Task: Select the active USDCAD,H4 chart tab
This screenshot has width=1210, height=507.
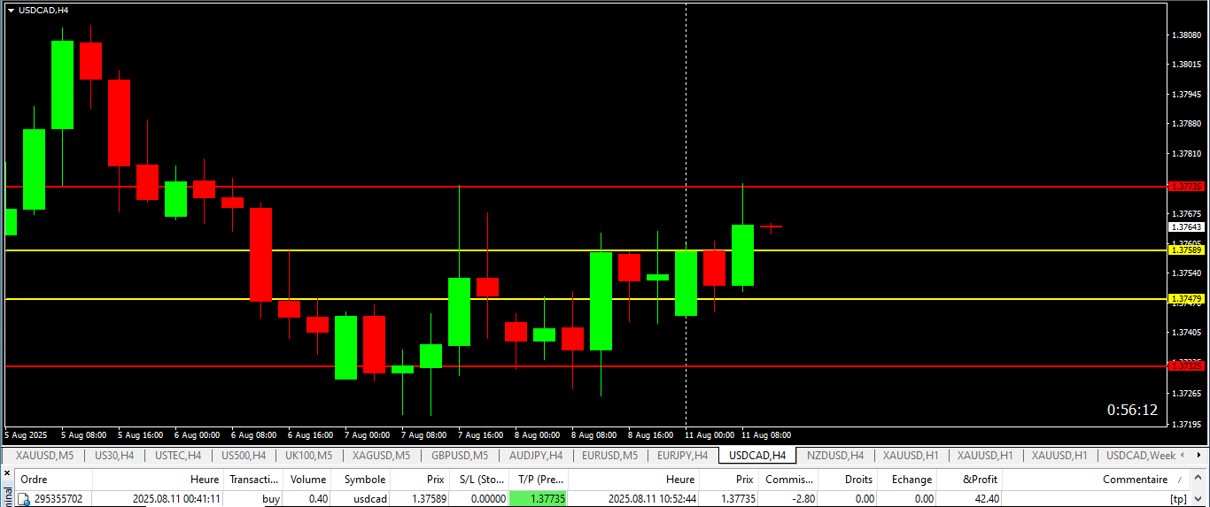Action: (757, 456)
